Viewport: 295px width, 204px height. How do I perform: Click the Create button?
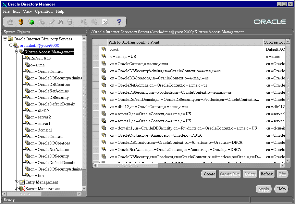click(x=209, y=174)
